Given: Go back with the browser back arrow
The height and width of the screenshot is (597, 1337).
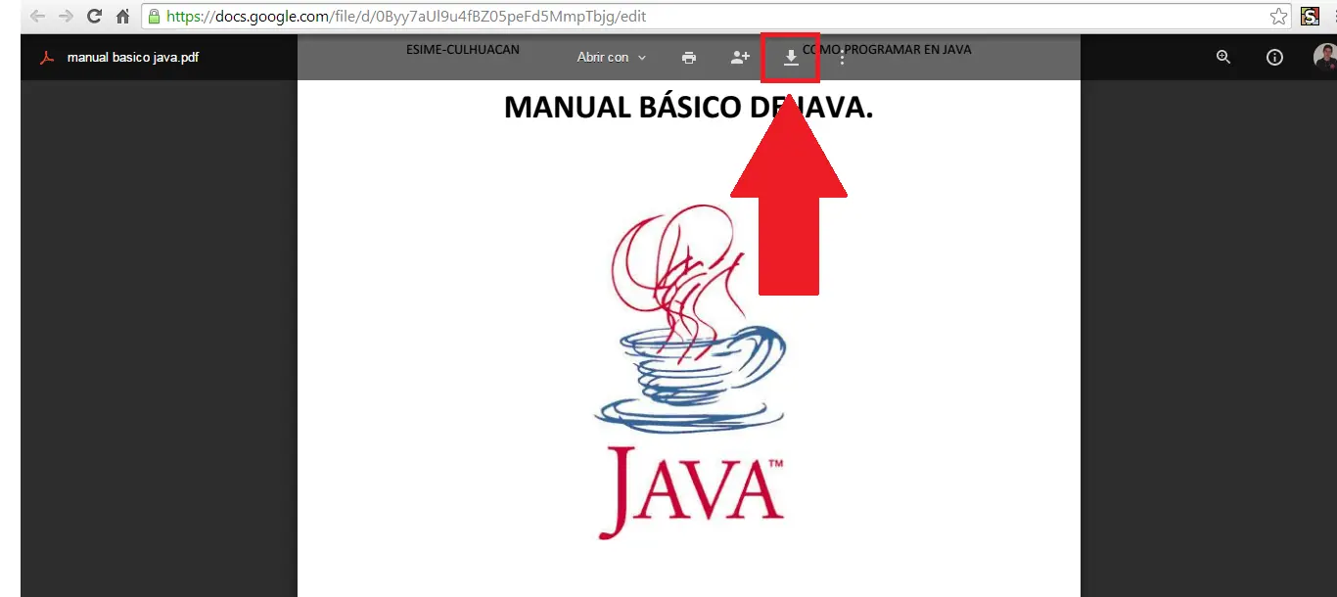Looking at the screenshot, I should coord(38,17).
